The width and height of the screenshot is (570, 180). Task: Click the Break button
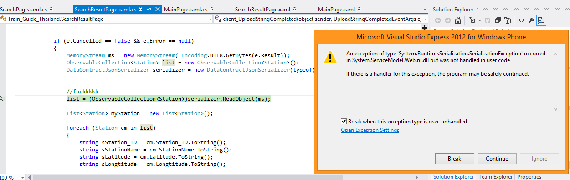[454, 159]
